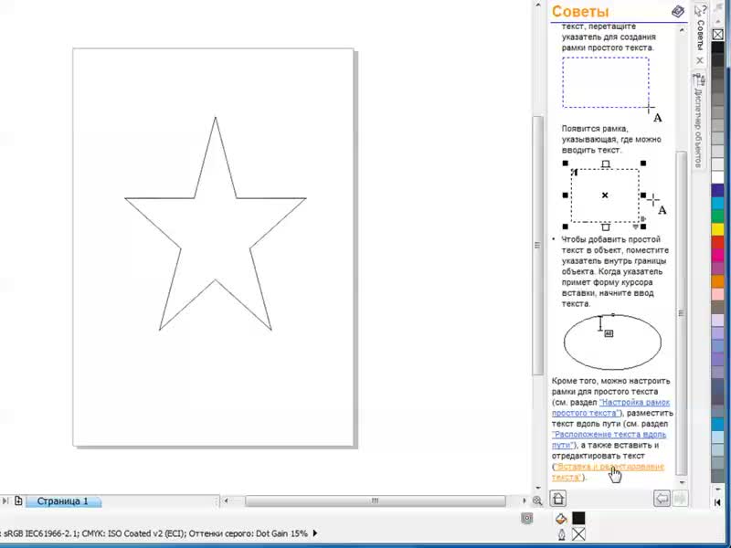Open the zoom navigator magnifier icon

point(537,501)
